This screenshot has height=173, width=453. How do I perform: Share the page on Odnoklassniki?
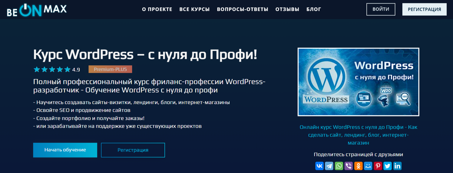tap(359, 166)
